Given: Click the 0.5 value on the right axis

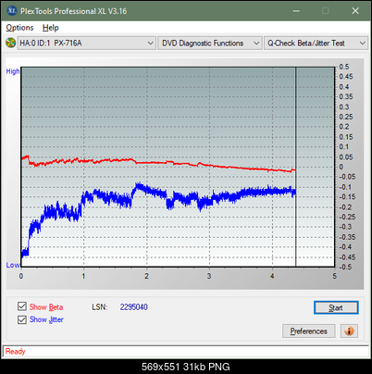Looking at the screenshot, I should (x=344, y=67).
